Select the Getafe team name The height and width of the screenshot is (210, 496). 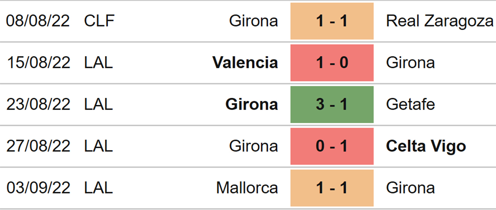tap(410, 104)
